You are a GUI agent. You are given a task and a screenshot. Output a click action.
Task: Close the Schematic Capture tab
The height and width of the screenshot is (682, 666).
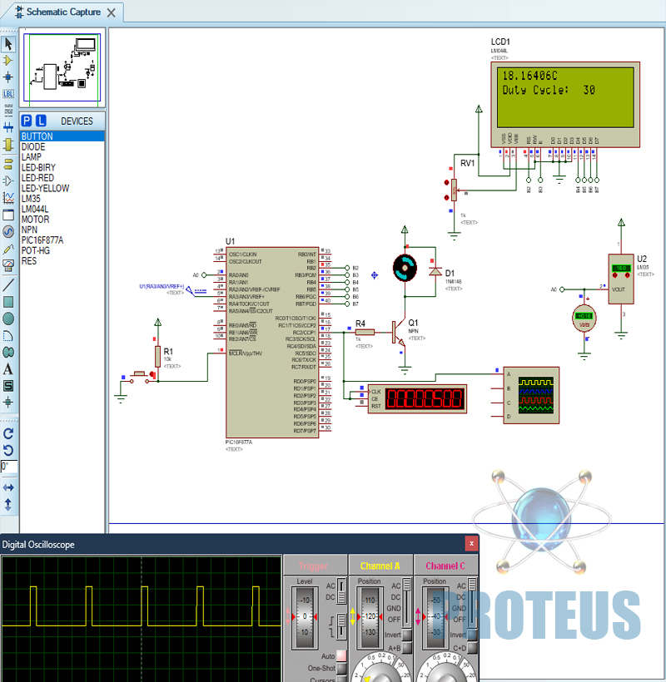[112, 12]
